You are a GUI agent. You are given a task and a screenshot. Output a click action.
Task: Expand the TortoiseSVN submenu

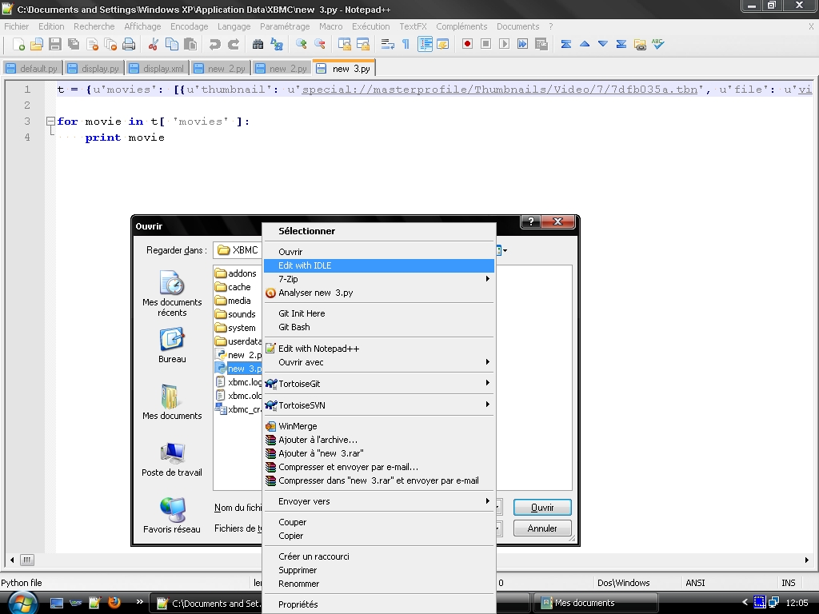tap(378, 405)
